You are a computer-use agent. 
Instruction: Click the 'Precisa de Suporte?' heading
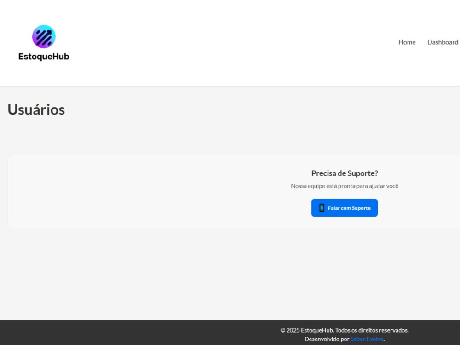point(345,173)
